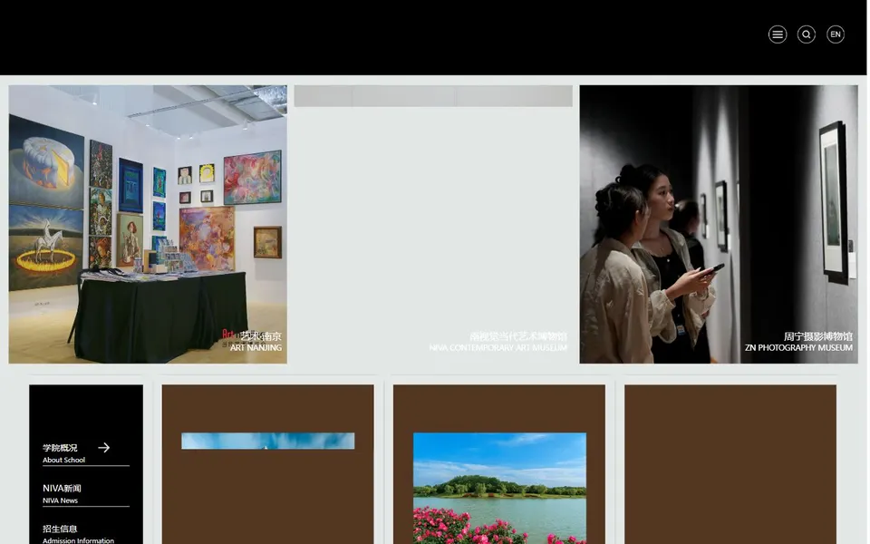Open the lake and pink flowers photo
870x544 pixels.
click(x=499, y=489)
